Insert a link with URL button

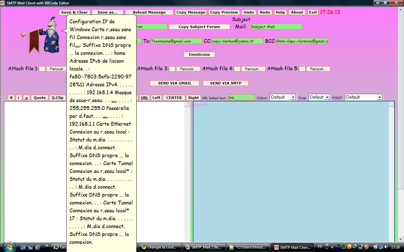click(145, 98)
